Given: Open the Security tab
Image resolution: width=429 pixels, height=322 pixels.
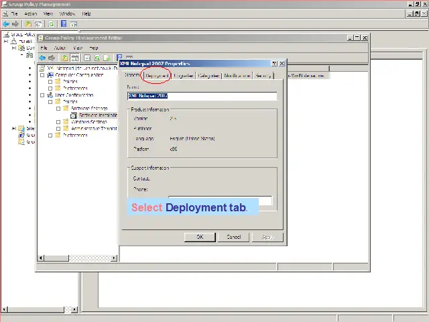Looking at the screenshot, I should [x=263, y=76].
